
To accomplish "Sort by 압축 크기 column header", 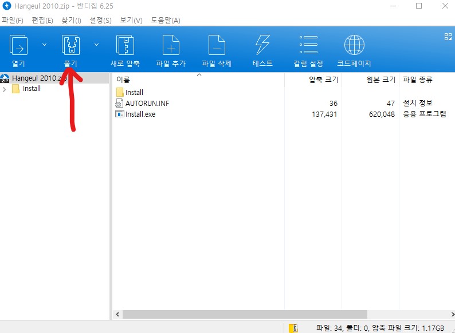I will (x=313, y=80).
